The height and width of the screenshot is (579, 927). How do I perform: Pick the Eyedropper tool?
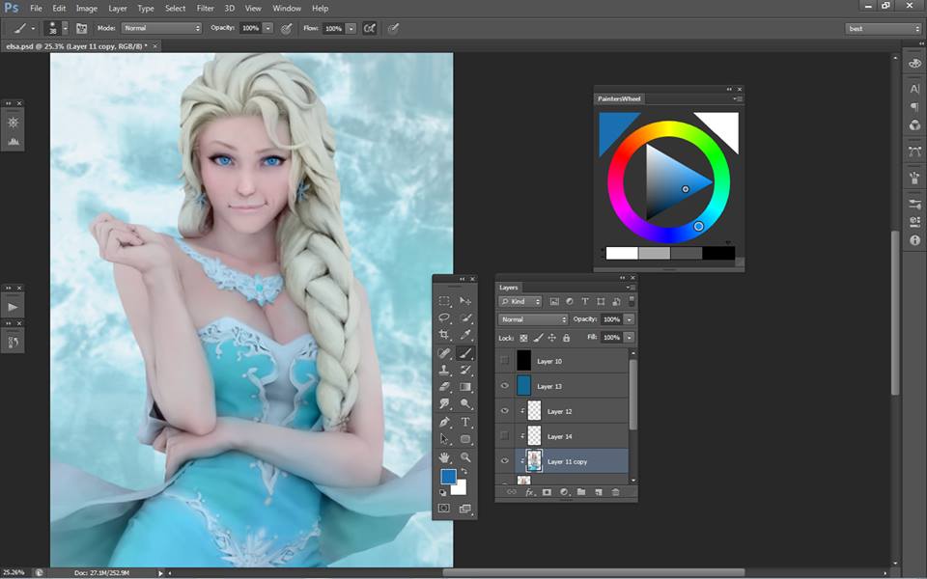[x=465, y=335]
